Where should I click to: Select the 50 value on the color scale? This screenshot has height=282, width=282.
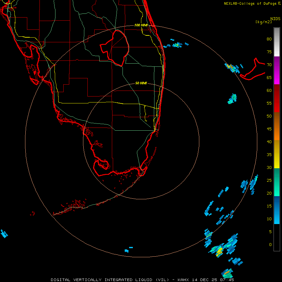click(269, 116)
